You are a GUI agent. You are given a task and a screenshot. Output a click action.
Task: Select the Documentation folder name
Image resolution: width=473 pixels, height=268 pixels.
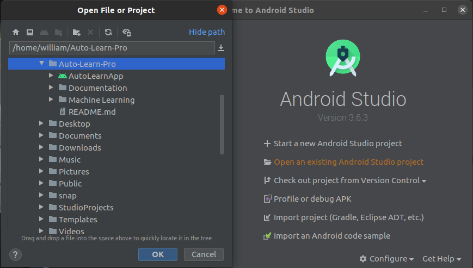pyautogui.click(x=98, y=88)
